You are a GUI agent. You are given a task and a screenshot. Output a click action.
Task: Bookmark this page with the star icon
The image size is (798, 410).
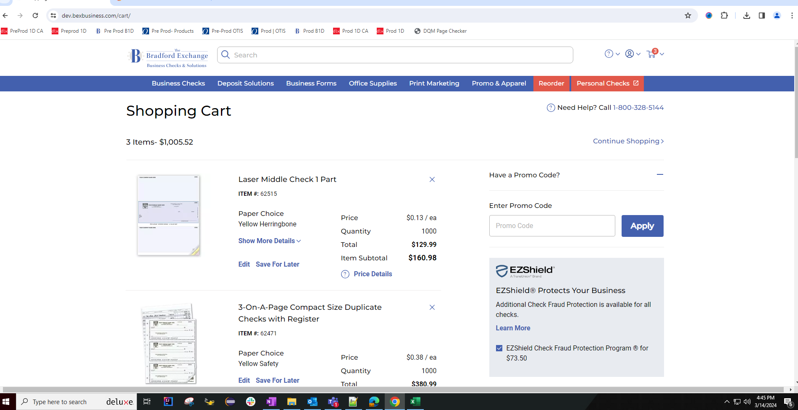pyautogui.click(x=688, y=16)
